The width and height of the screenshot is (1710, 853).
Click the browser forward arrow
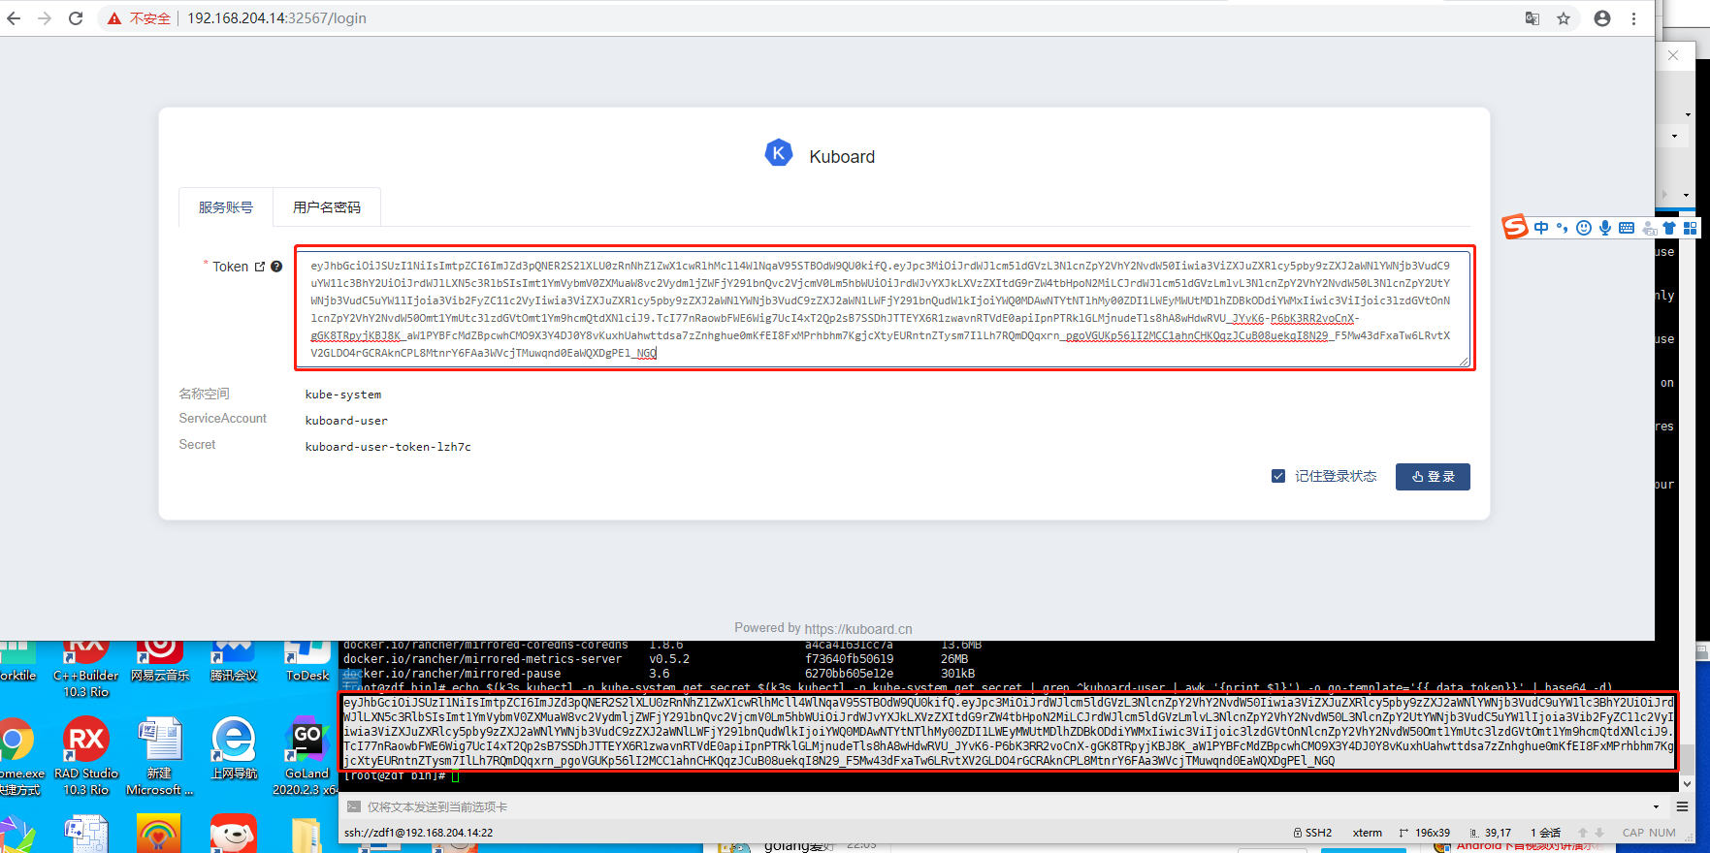(x=45, y=18)
